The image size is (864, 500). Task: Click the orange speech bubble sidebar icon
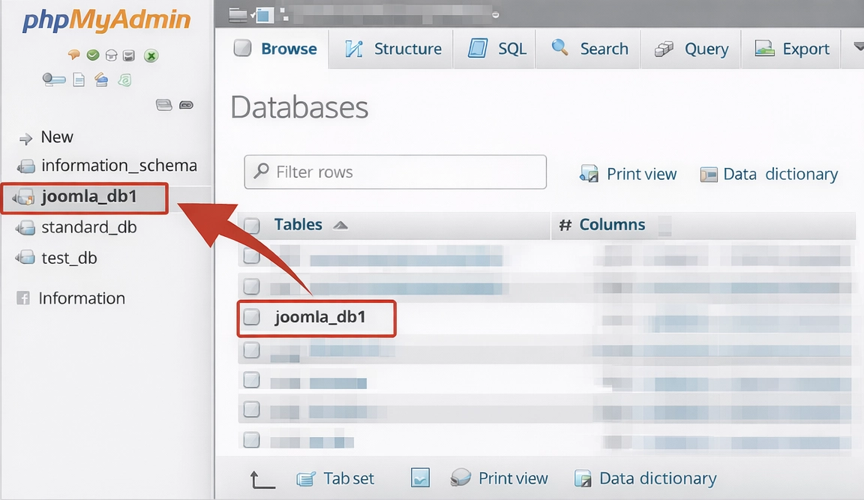(73, 55)
